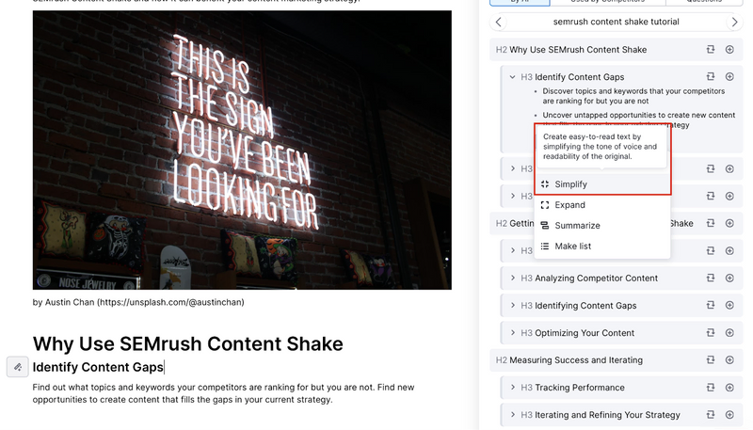Click the 'Why Use SEMrush Content Shake' H2 outline row title

(x=578, y=50)
